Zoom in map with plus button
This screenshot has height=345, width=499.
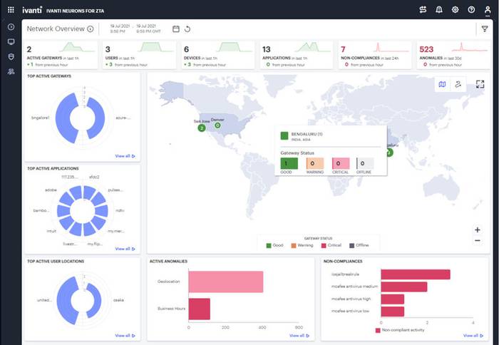click(478, 230)
